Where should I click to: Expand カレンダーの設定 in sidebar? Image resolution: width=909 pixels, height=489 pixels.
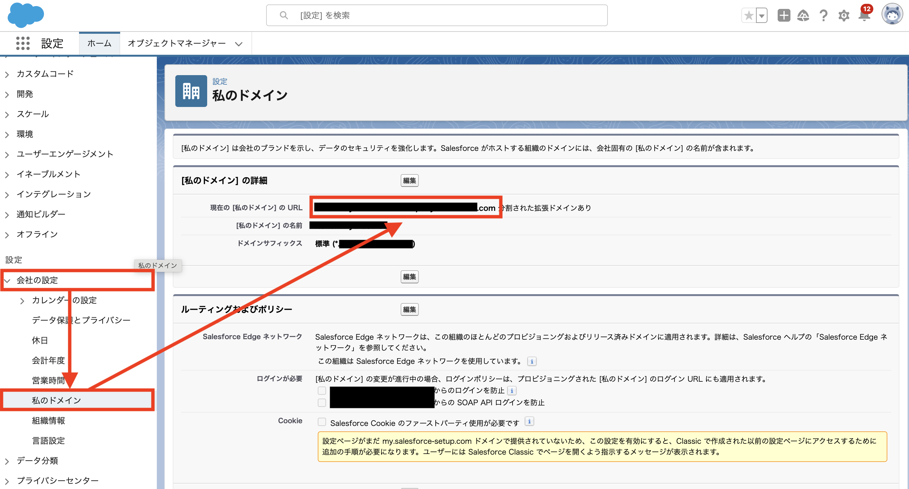click(x=22, y=301)
